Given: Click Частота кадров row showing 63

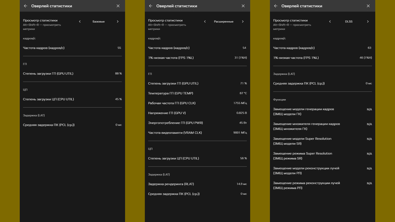Looking at the screenshot, I should coord(322,48).
